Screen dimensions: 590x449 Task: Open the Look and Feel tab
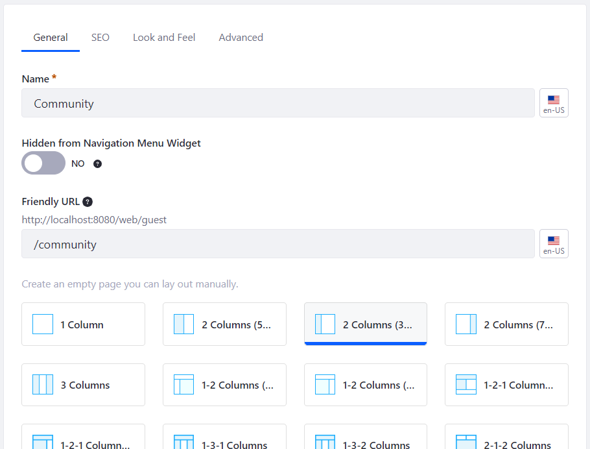[x=164, y=38]
